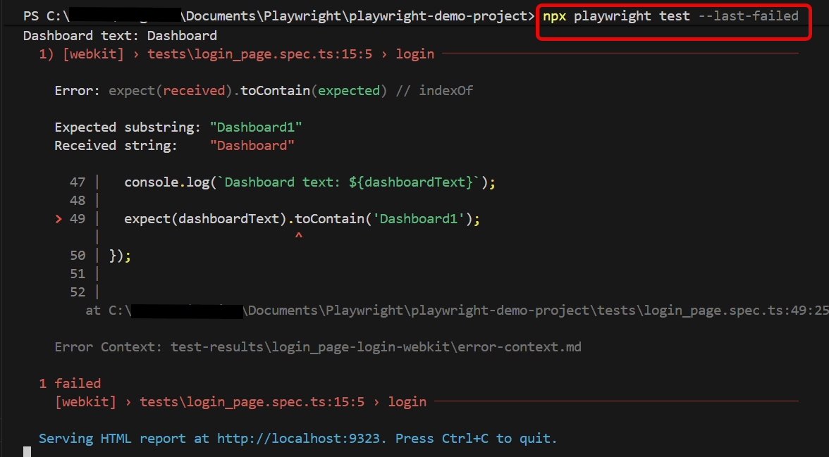Click the "1 failed" summary text
Image resolution: width=829 pixels, height=457 pixels.
pos(70,384)
